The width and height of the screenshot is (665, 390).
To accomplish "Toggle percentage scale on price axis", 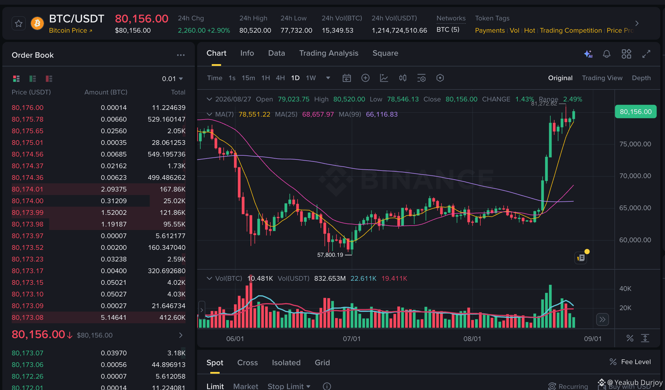I will [630, 338].
